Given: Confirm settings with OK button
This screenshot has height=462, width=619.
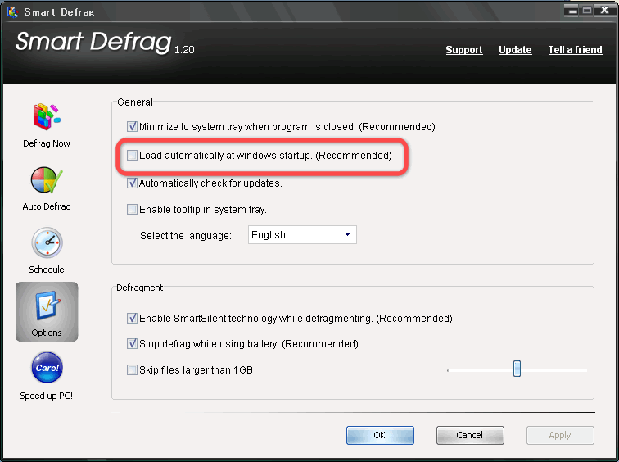Looking at the screenshot, I should point(380,435).
